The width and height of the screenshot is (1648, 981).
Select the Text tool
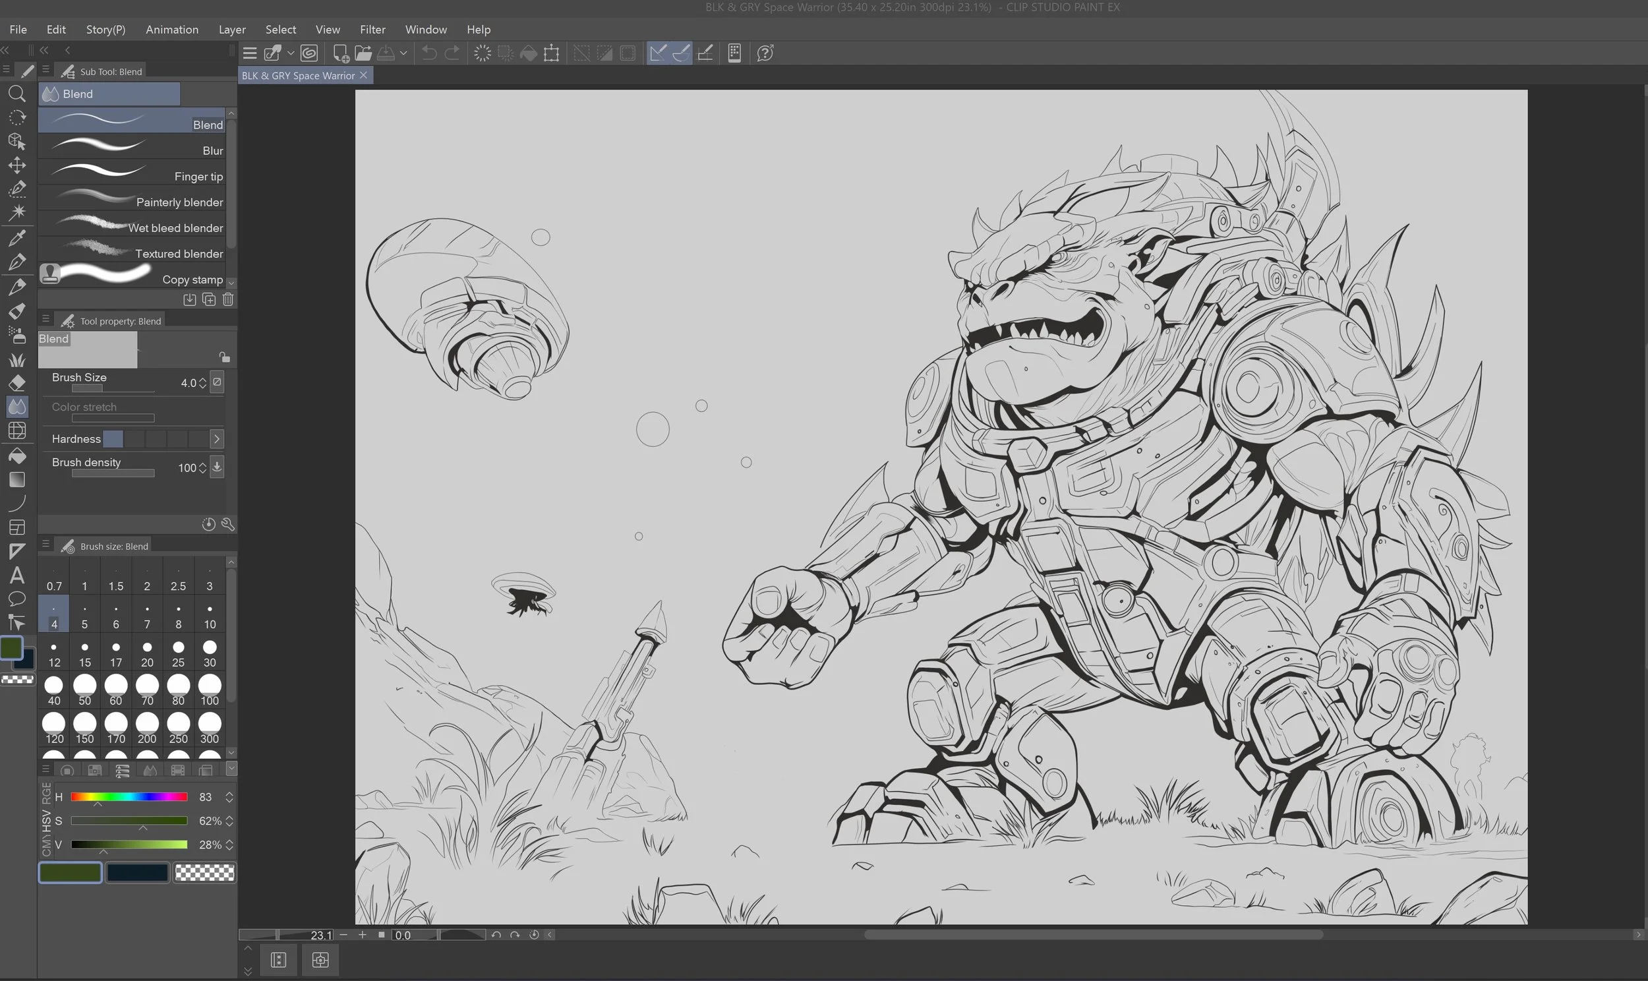pos(17,575)
